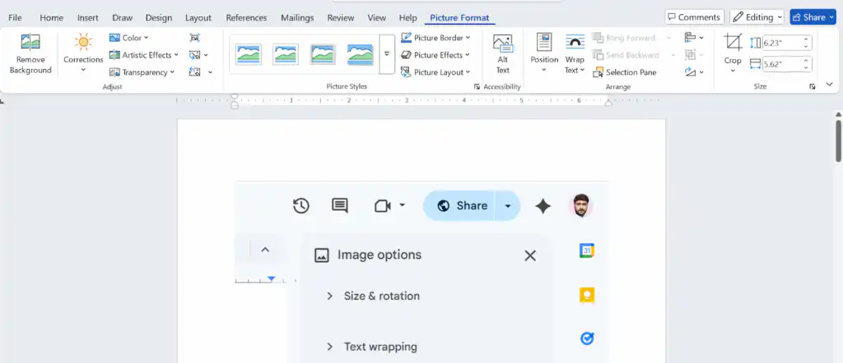Expand the Reset Picture dropdown arrow
The height and width of the screenshot is (363, 843).
pos(210,71)
